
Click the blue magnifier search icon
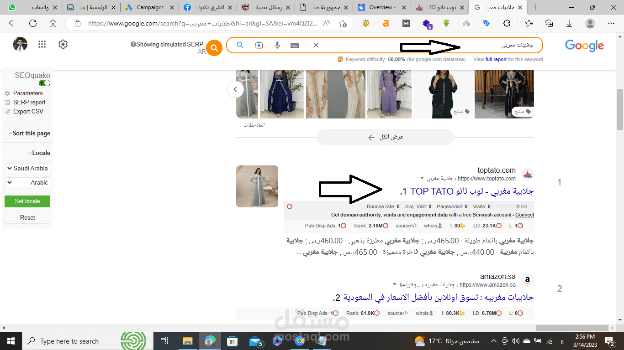click(240, 45)
